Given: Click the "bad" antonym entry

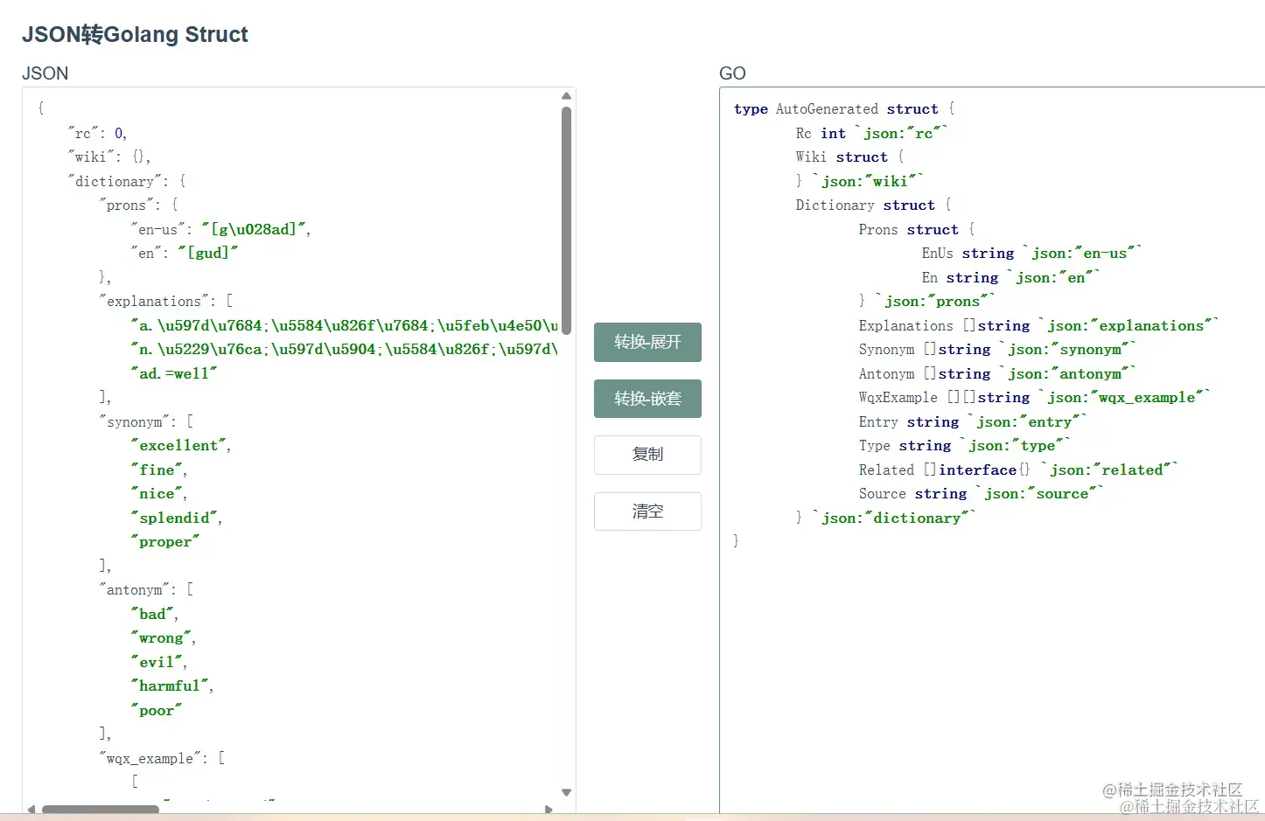Looking at the screenshot, I should 155,615.
